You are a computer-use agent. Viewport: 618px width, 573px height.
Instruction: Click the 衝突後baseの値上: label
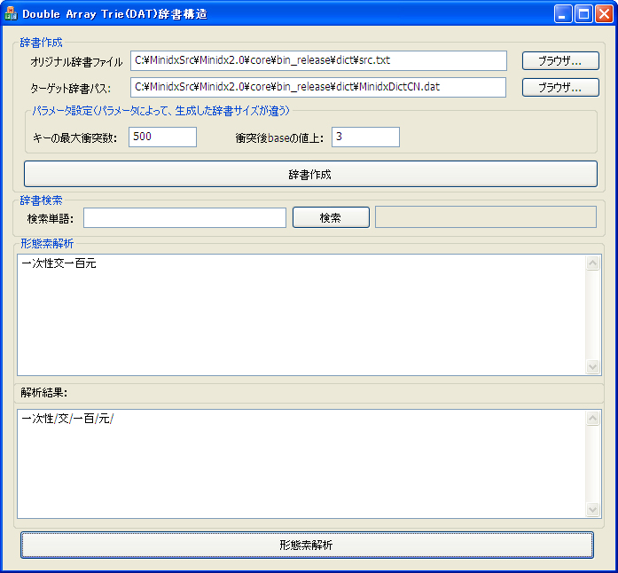coord(279,138)
